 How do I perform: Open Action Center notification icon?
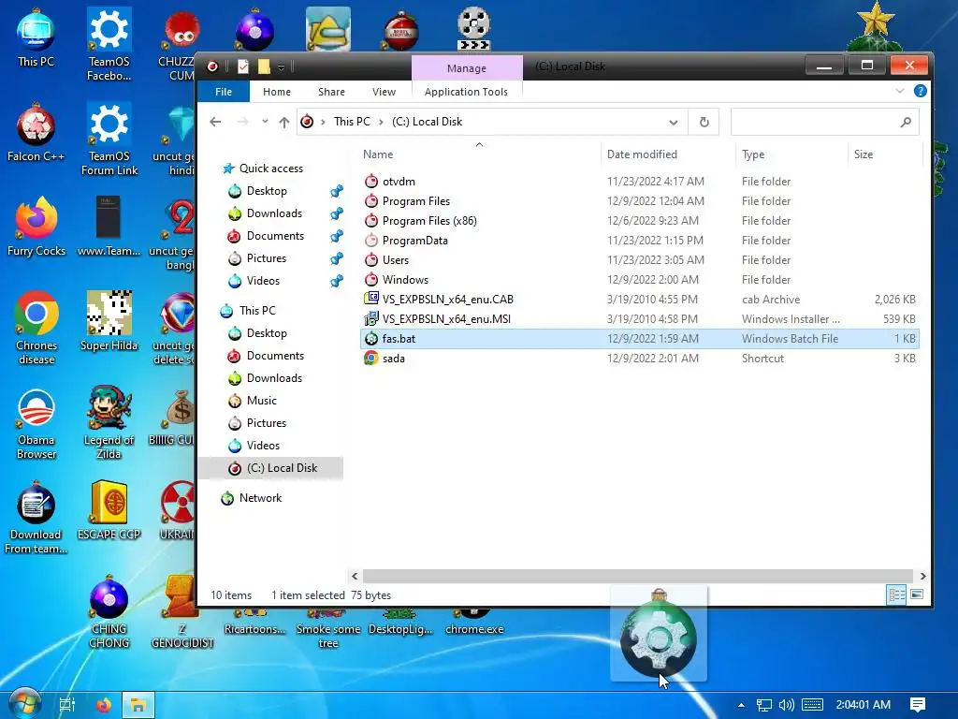click(x=917, y=705)
